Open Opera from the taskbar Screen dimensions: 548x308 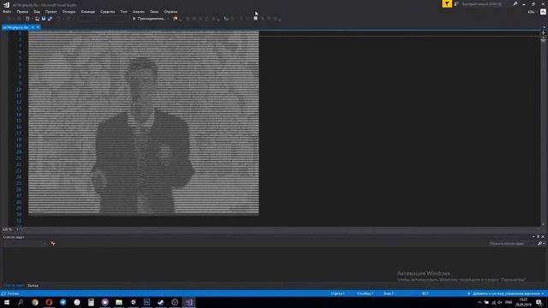point(49,302)
